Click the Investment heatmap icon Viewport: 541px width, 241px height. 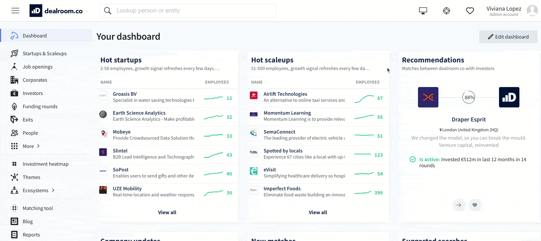click(14, 164)
